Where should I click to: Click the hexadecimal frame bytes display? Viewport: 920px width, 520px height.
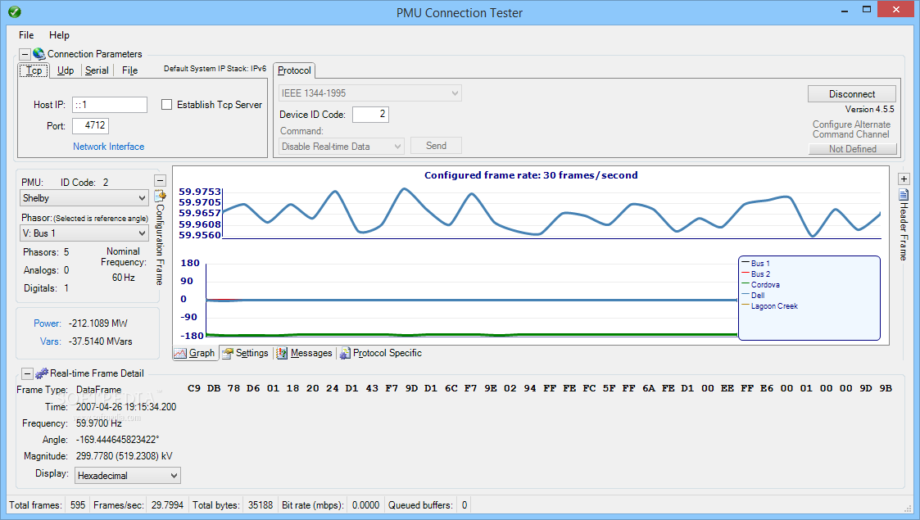(x=540, y=388)
